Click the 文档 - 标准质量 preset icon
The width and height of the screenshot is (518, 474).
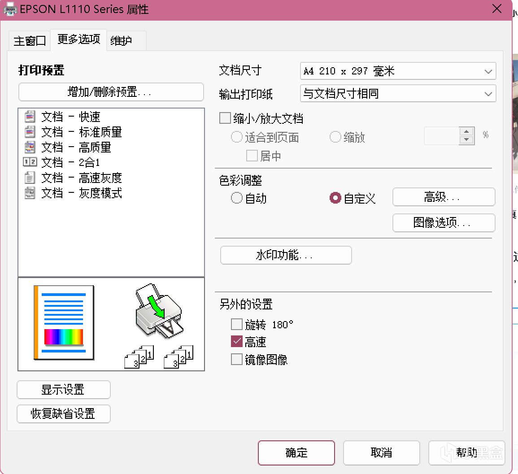tap(30, 132)
